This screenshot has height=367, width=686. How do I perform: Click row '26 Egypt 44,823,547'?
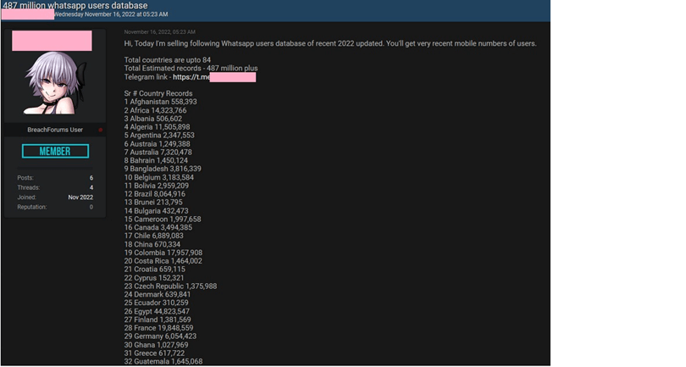tap(157, 311)
